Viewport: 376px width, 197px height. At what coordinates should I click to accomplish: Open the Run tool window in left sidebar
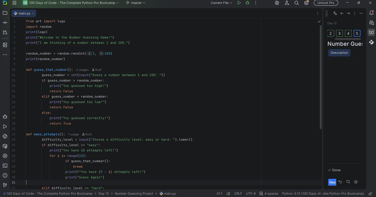(x=5, y=127)
